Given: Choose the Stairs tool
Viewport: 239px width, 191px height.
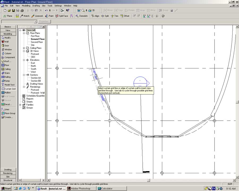Looking at the screenshot, I should point(7,73).
